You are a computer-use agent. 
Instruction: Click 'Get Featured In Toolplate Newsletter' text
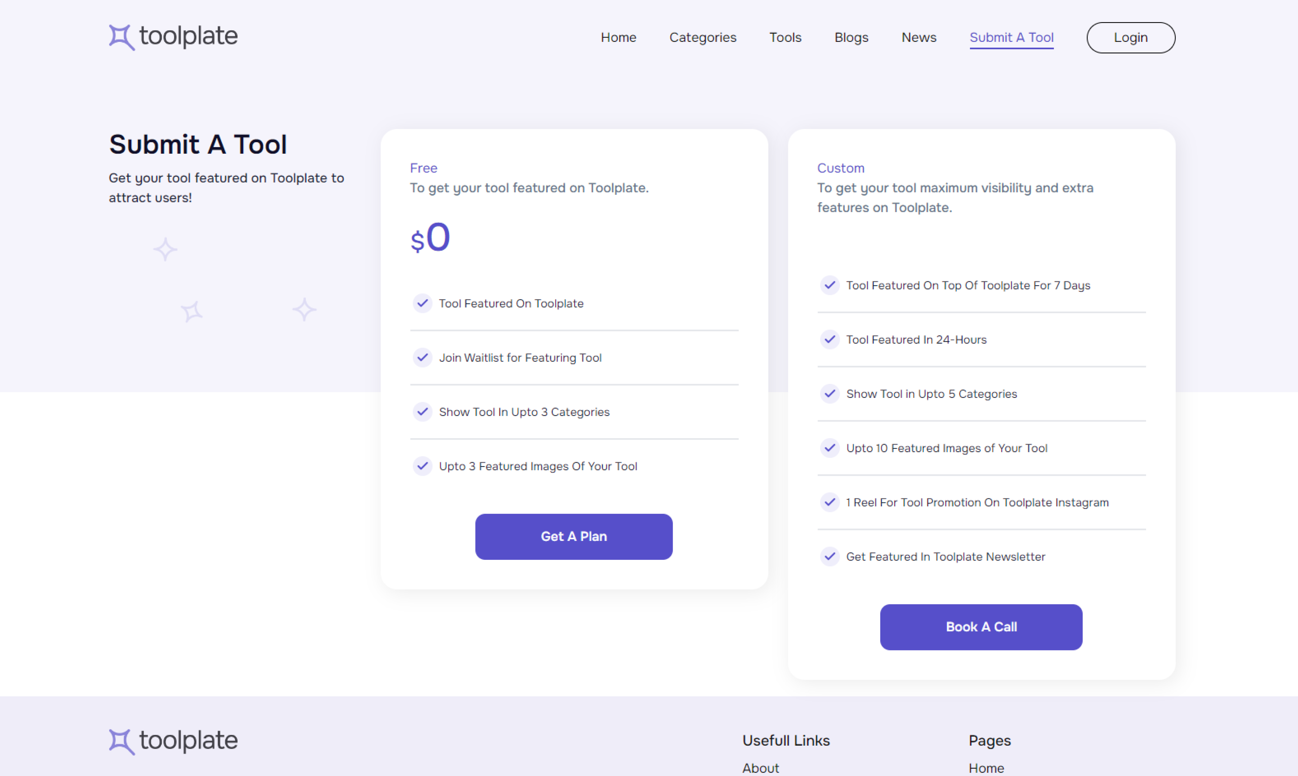click(946, 557)
